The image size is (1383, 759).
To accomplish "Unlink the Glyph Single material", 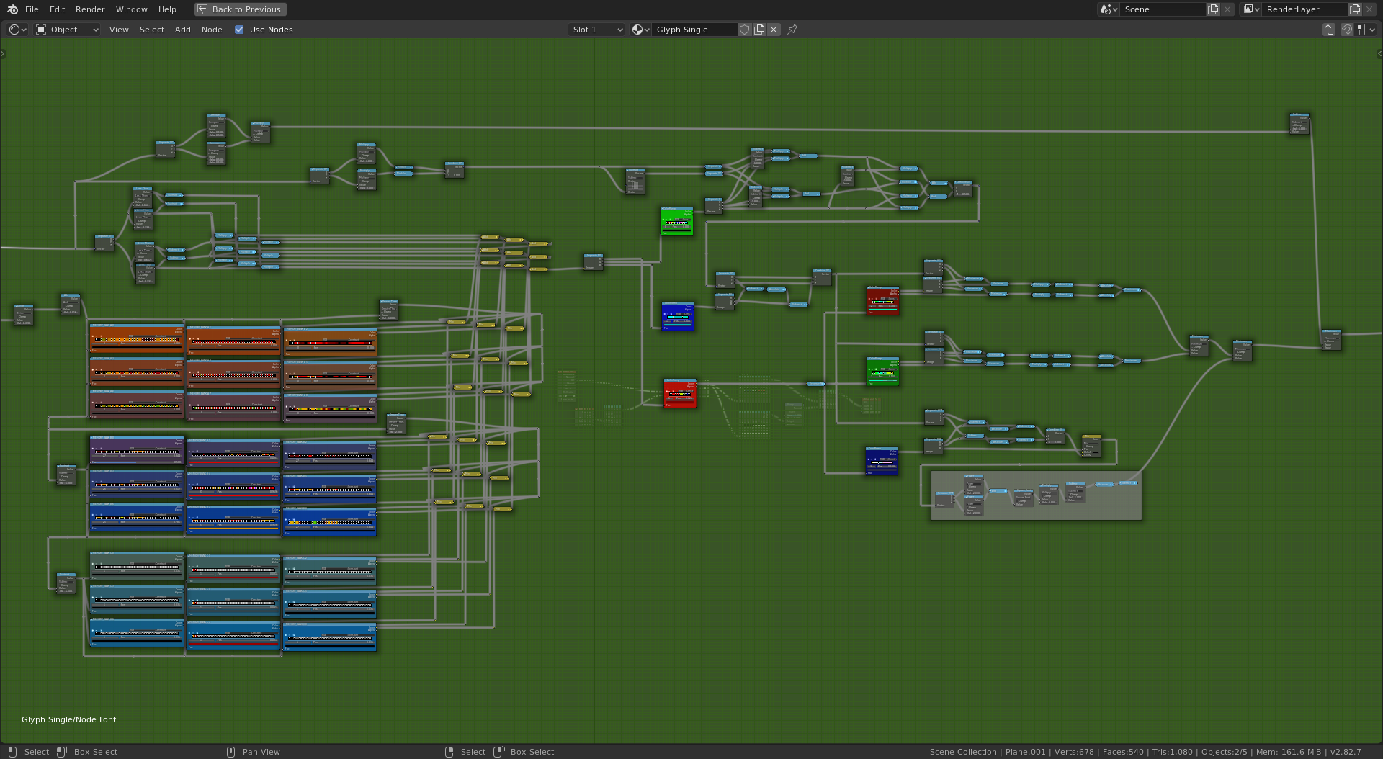I will pyautogui.click(x=774, y=30).
